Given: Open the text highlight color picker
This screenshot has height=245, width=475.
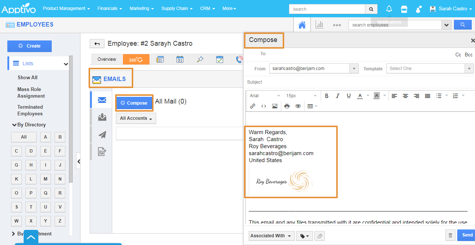Looking at the screenshot, I should (376, 96).
